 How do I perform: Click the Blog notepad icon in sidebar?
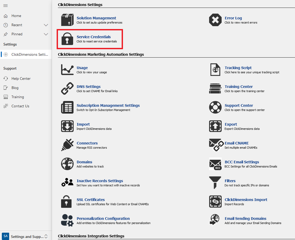[6, 88]
